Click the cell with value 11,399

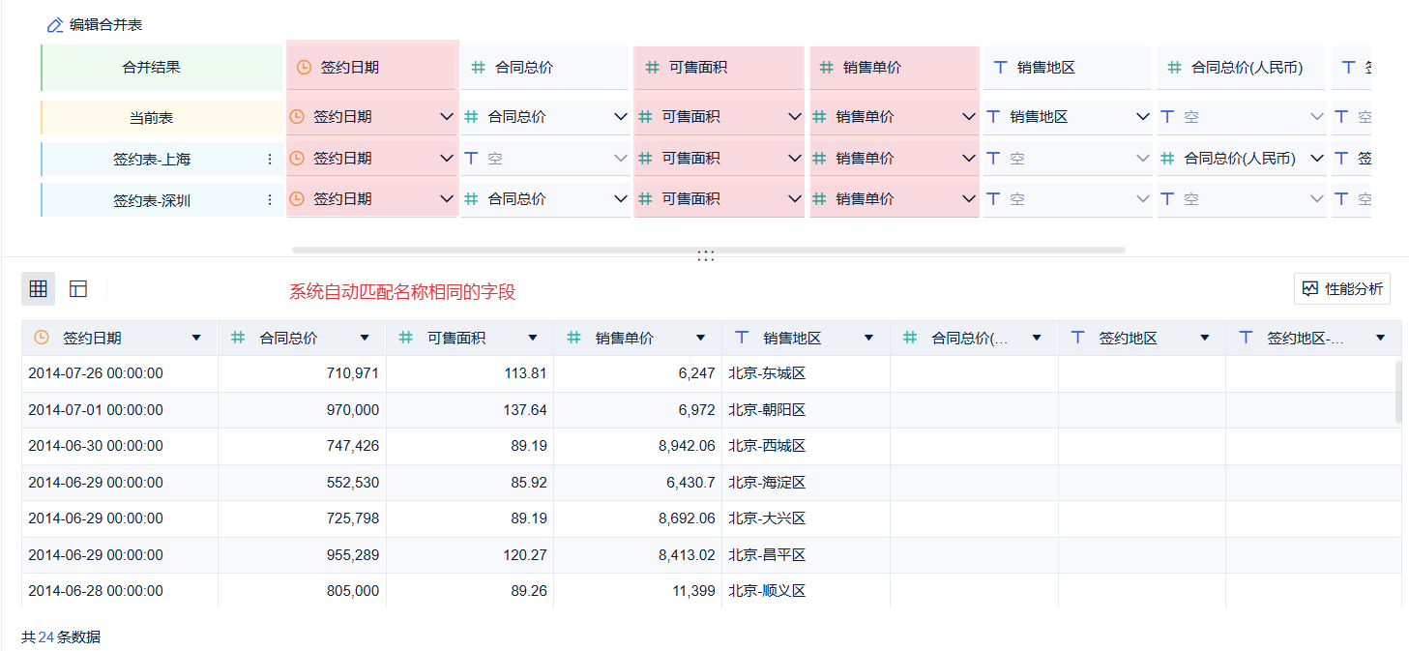pyautogui.click(x=638, y=591)
